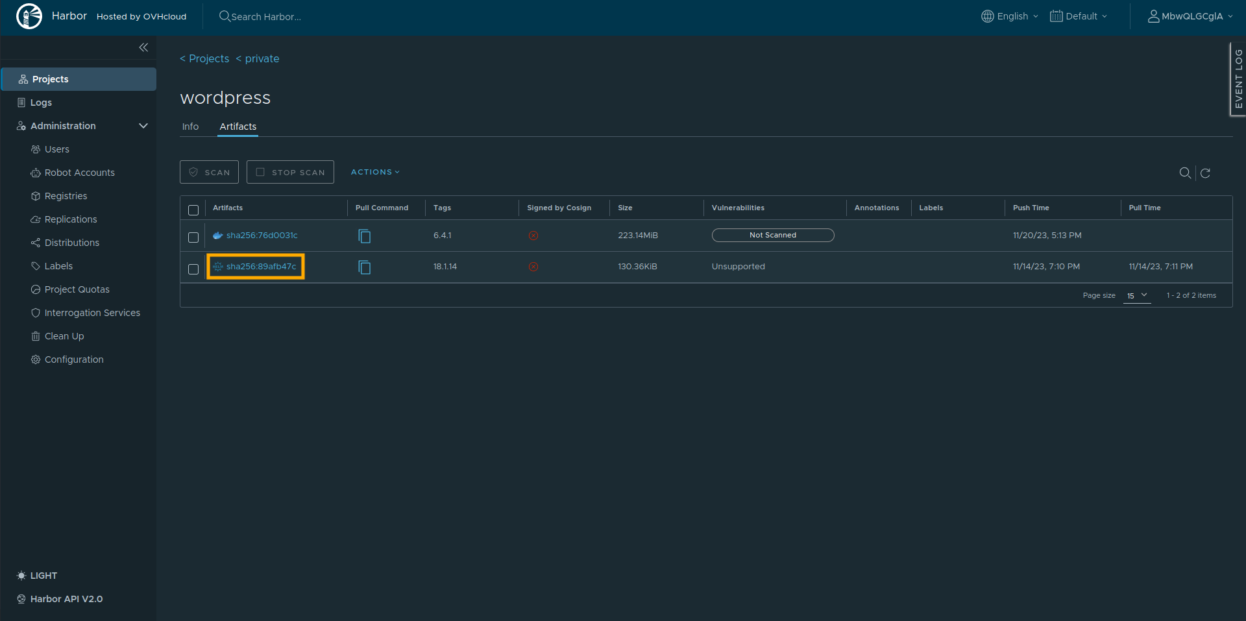Select the Artifacts tab
This screenshot has width=1246, height=621.
click(238, 127)
